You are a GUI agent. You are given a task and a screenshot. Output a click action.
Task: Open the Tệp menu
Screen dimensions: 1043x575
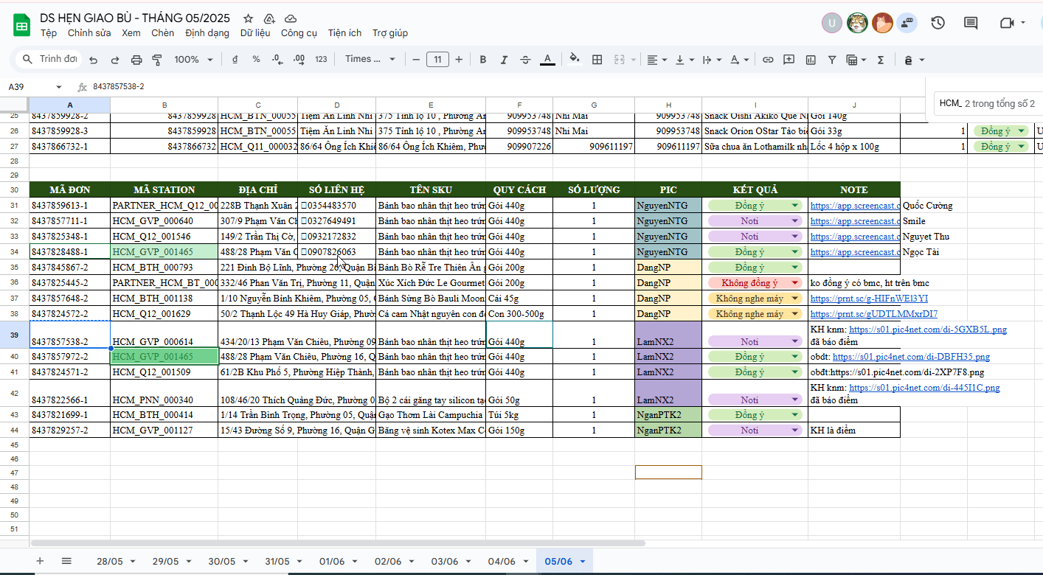point(49,33)
